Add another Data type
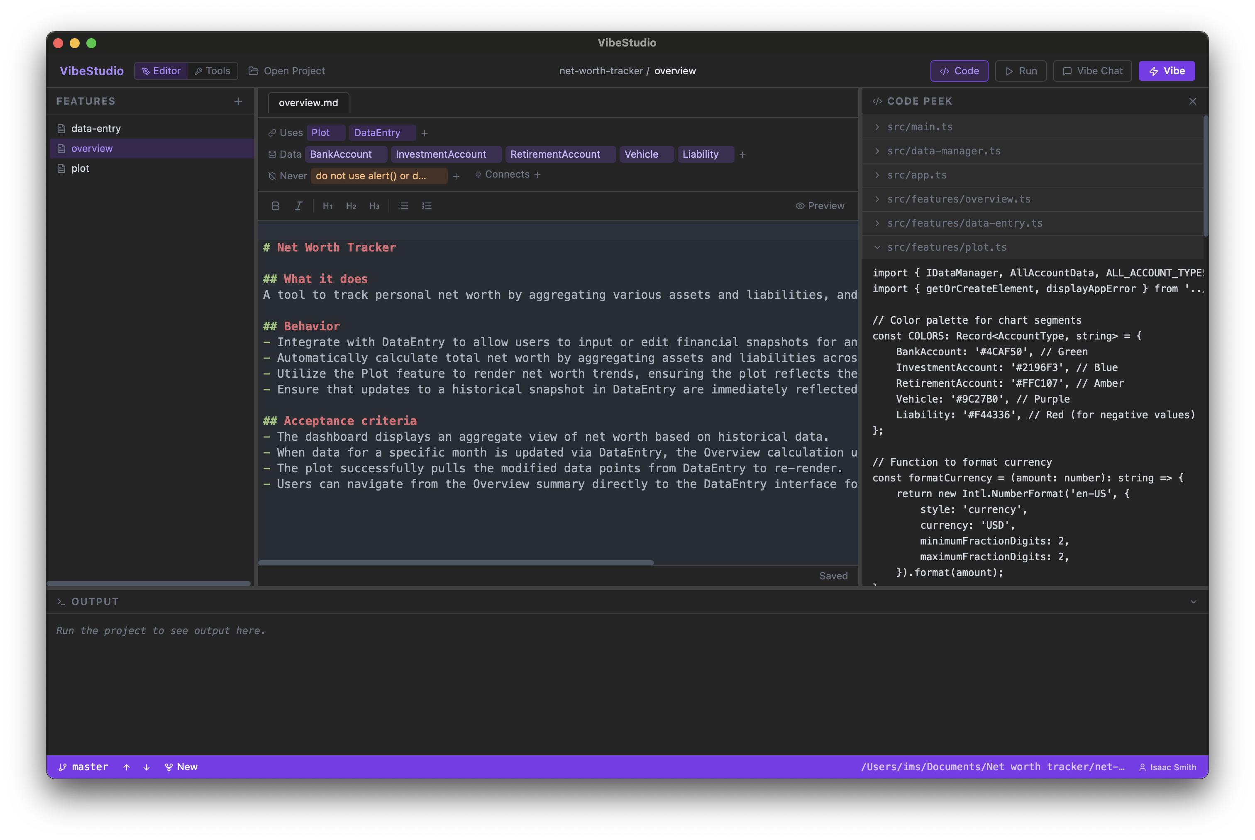 742,155
